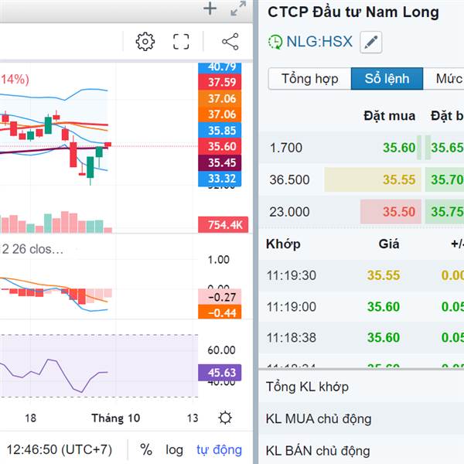Click the 12:46:50 (UTC+7) timezone button
464x464 pixels.
[60, 450]
